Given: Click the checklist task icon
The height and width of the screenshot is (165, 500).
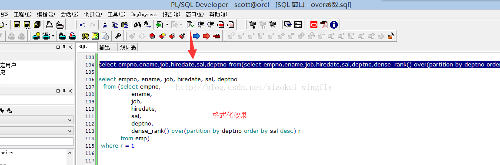Looking at the screenshot, I should pyautogui.click(x=95, y=36).
